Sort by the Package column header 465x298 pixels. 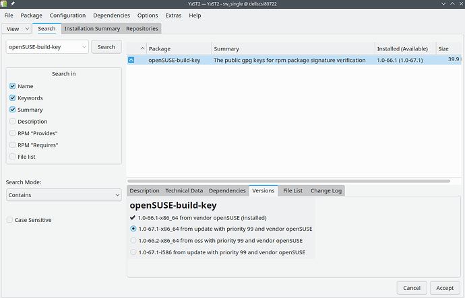click(179, 48)
